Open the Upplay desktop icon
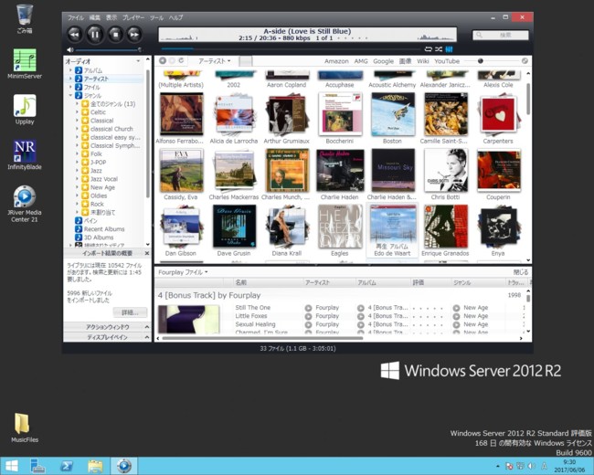The height and width of the screenshot is (475, 594). 25,110
